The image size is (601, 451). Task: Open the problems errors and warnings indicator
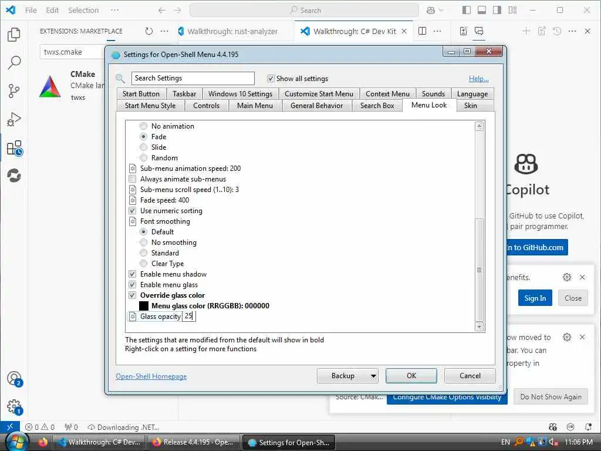(40, 427)
